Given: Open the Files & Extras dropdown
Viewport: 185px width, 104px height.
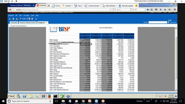Looking at the screenshot, I should 109,6.
